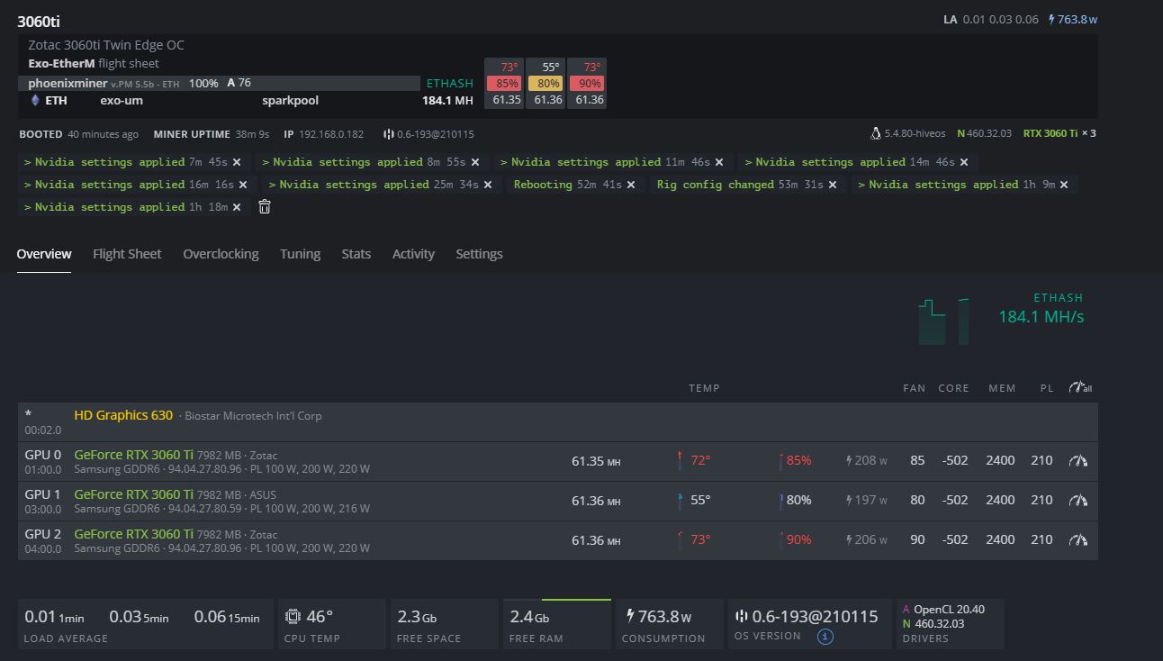
Task: Click the exo-um wallet name
Action: point(122,100)
